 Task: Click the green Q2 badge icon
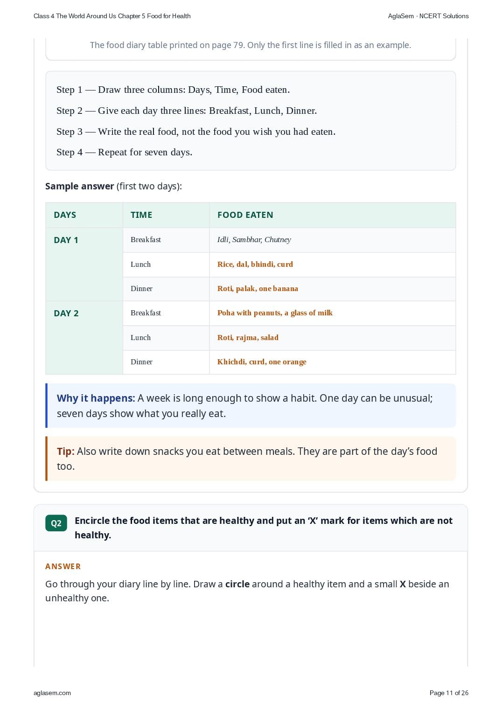point(56,523)
